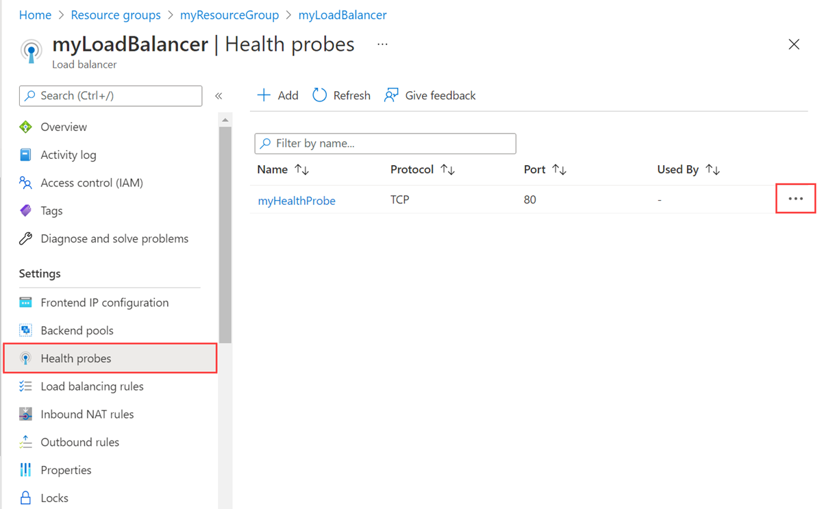Screen dimensions: 822x509
Task: Click Add text in toolbar
Action: pos(288,95)
